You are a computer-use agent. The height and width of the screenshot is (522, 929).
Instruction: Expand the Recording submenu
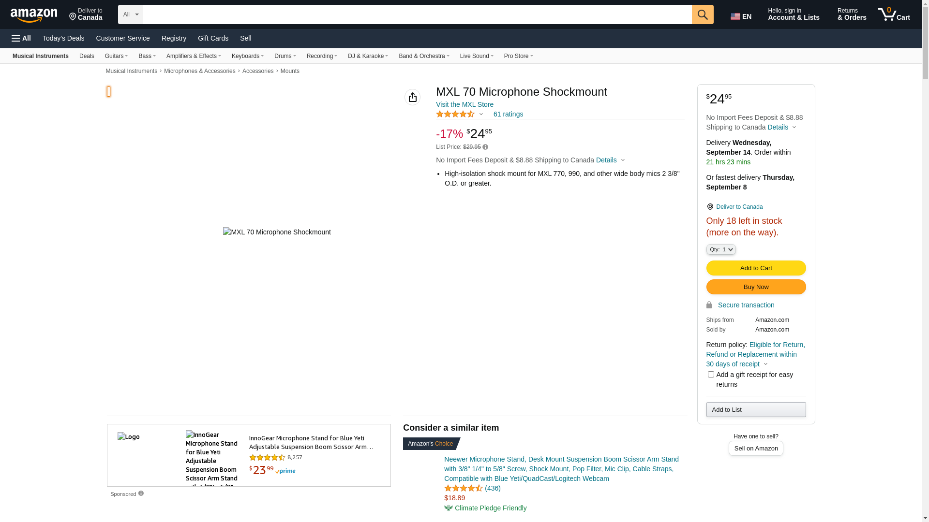point(322,56)
